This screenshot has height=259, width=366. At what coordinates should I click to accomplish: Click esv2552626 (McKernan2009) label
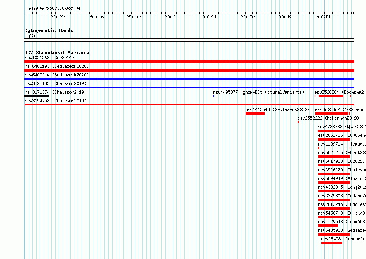pos(328,118)
